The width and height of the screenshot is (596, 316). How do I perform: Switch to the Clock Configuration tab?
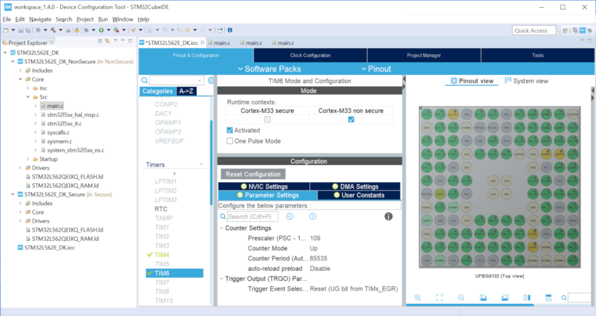(x=310, y=55)
